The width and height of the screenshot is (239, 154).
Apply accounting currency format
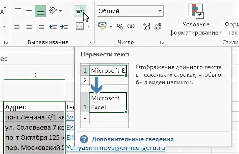102,26
